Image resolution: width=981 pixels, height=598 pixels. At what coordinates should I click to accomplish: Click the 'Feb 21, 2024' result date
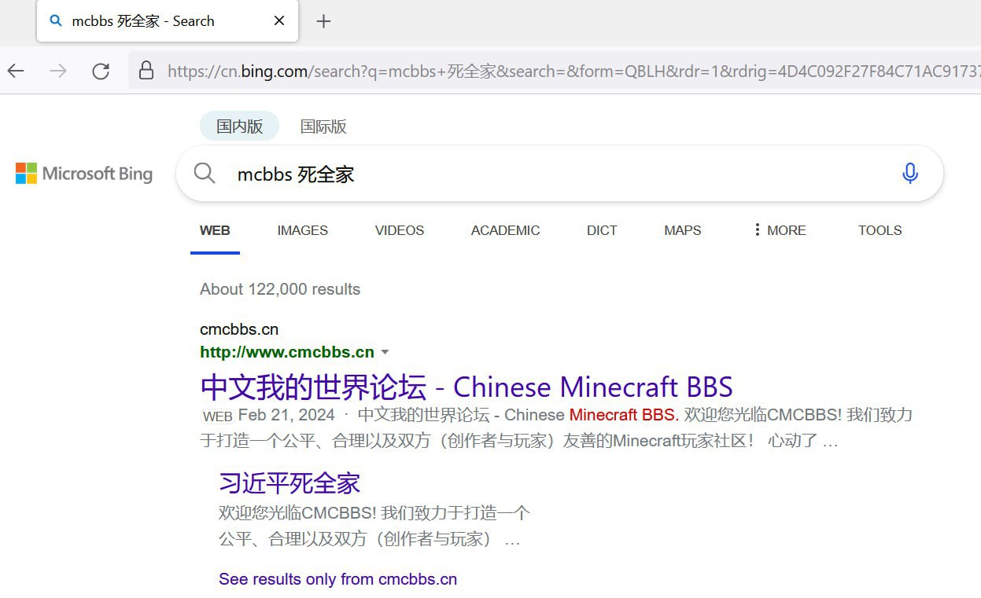286,415
